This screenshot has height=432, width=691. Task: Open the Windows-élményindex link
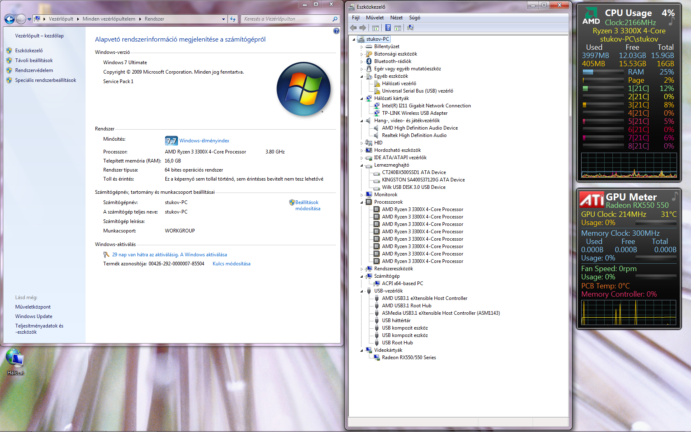click(204, 141)
